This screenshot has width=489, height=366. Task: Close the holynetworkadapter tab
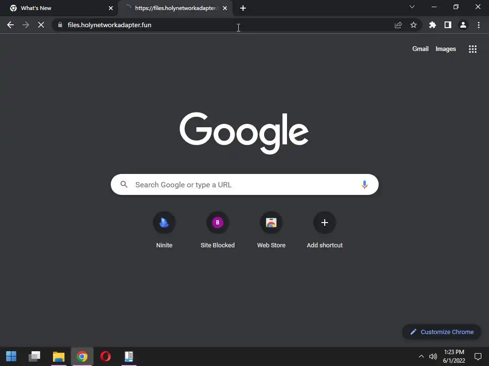tap(225, 8)
